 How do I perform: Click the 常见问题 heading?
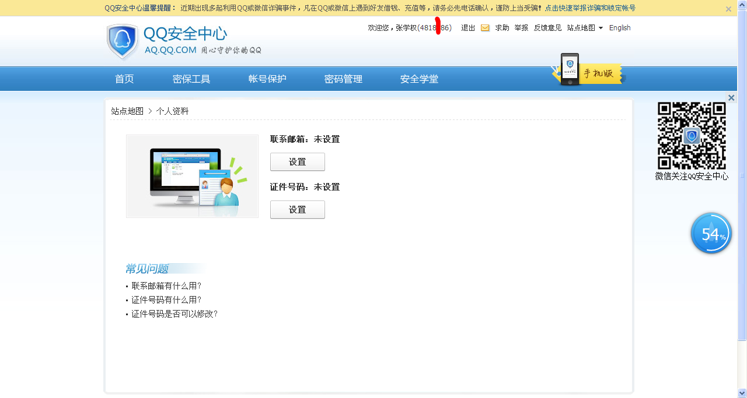(146, 269)
